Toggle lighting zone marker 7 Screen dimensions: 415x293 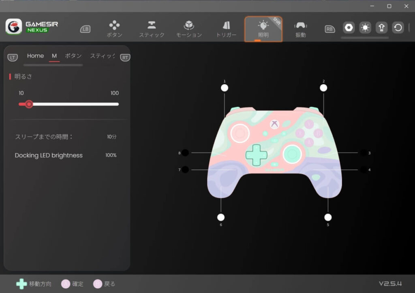(x=185, y=170)
